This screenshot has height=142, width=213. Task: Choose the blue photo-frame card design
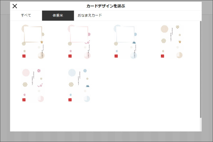tap(125, 42)
